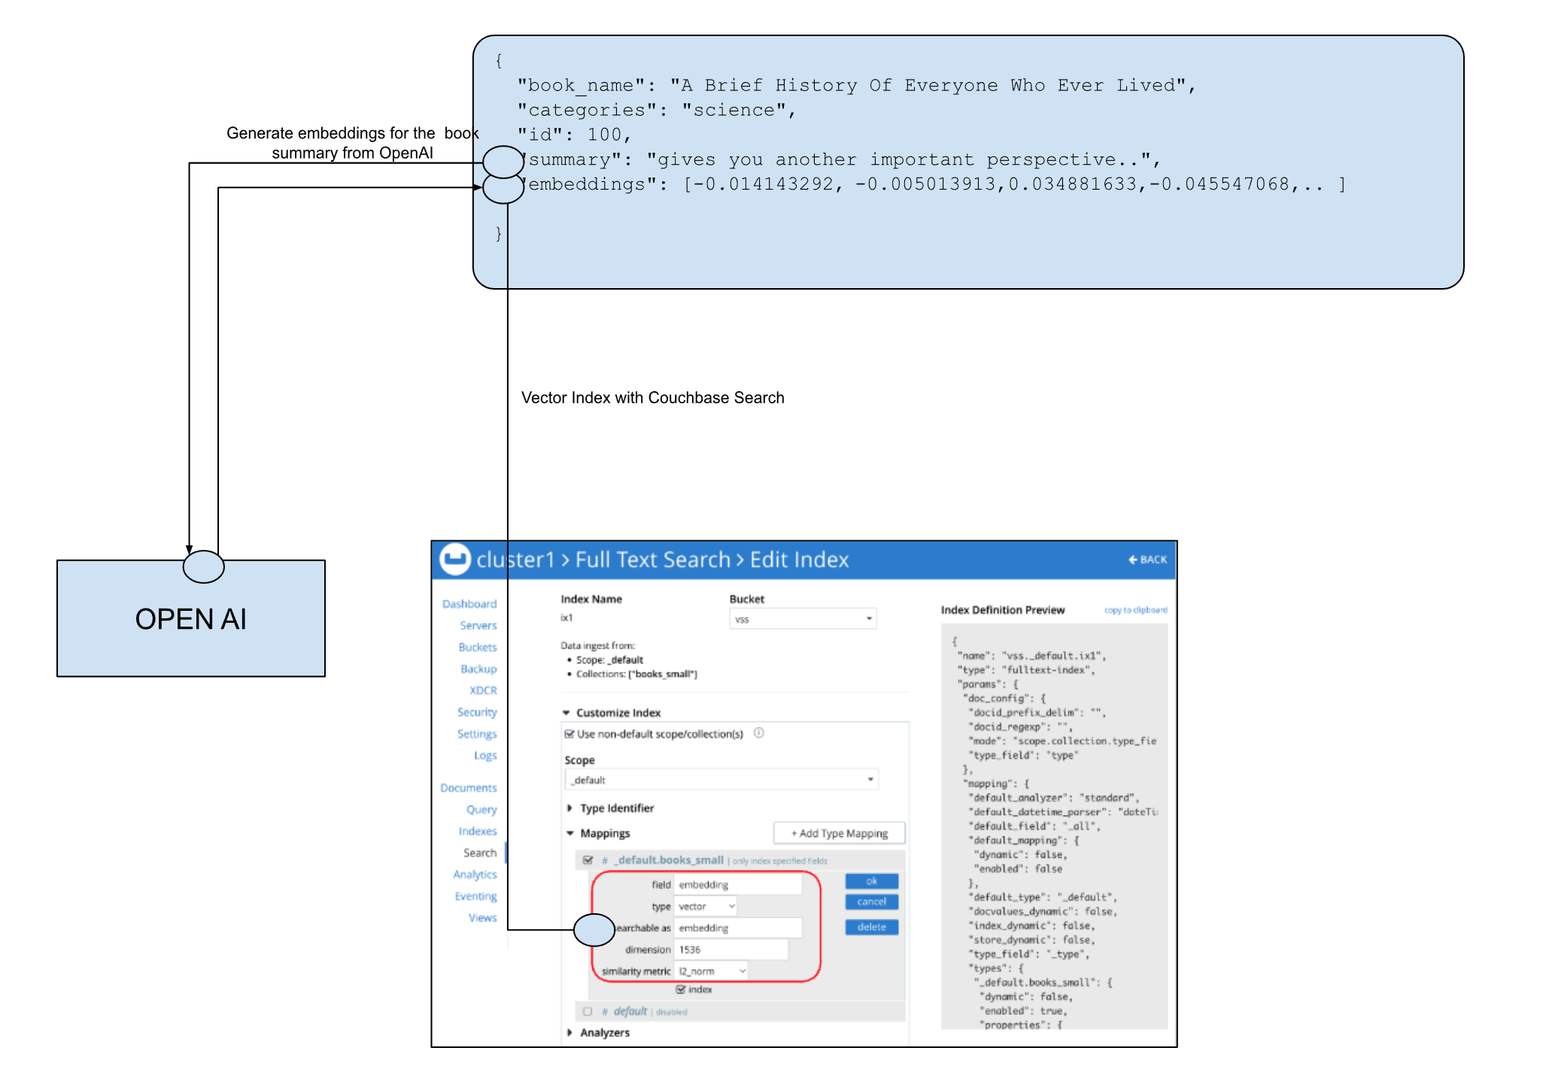Open Servers in the sidebar
1543x1072 pixels.
[478, 626]
